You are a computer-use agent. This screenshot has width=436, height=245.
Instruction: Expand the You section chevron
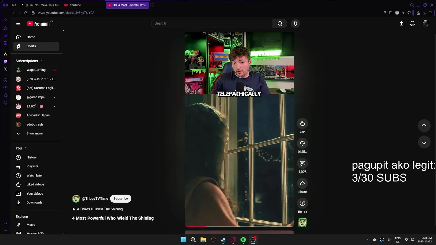pos(25,148)
